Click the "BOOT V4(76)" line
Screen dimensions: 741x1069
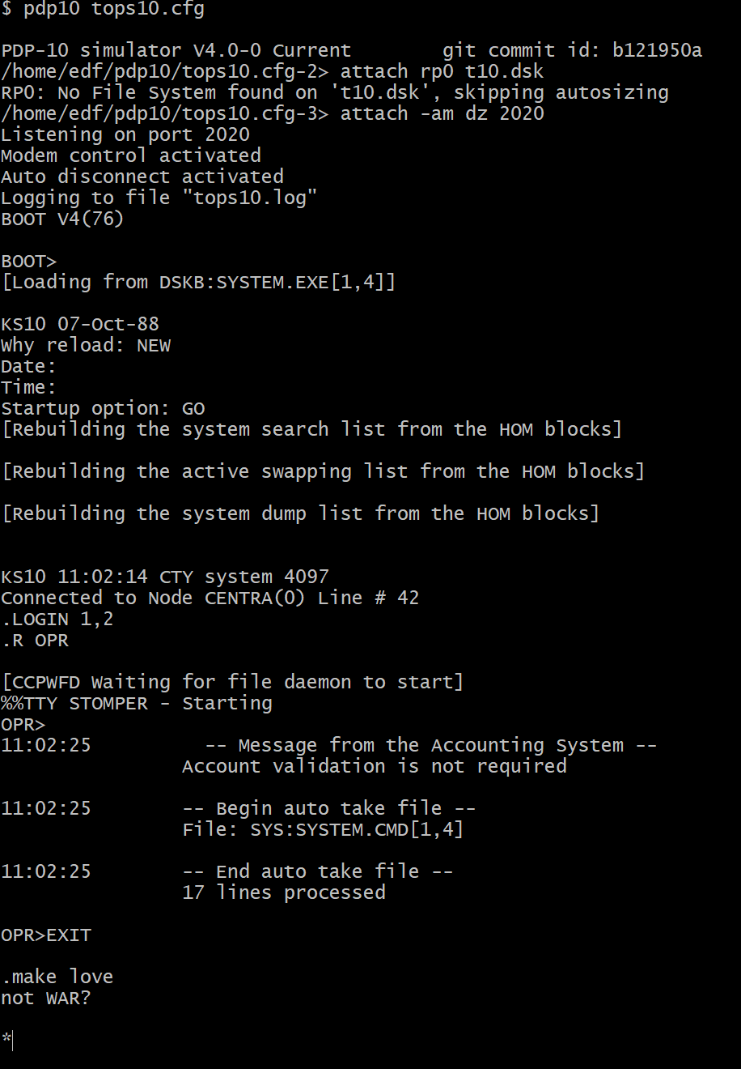62,219
